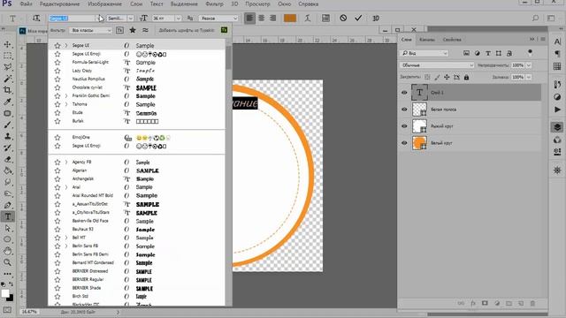Favorite the Tahoma font star
566x318 pixels.
(x=57, y=104)
